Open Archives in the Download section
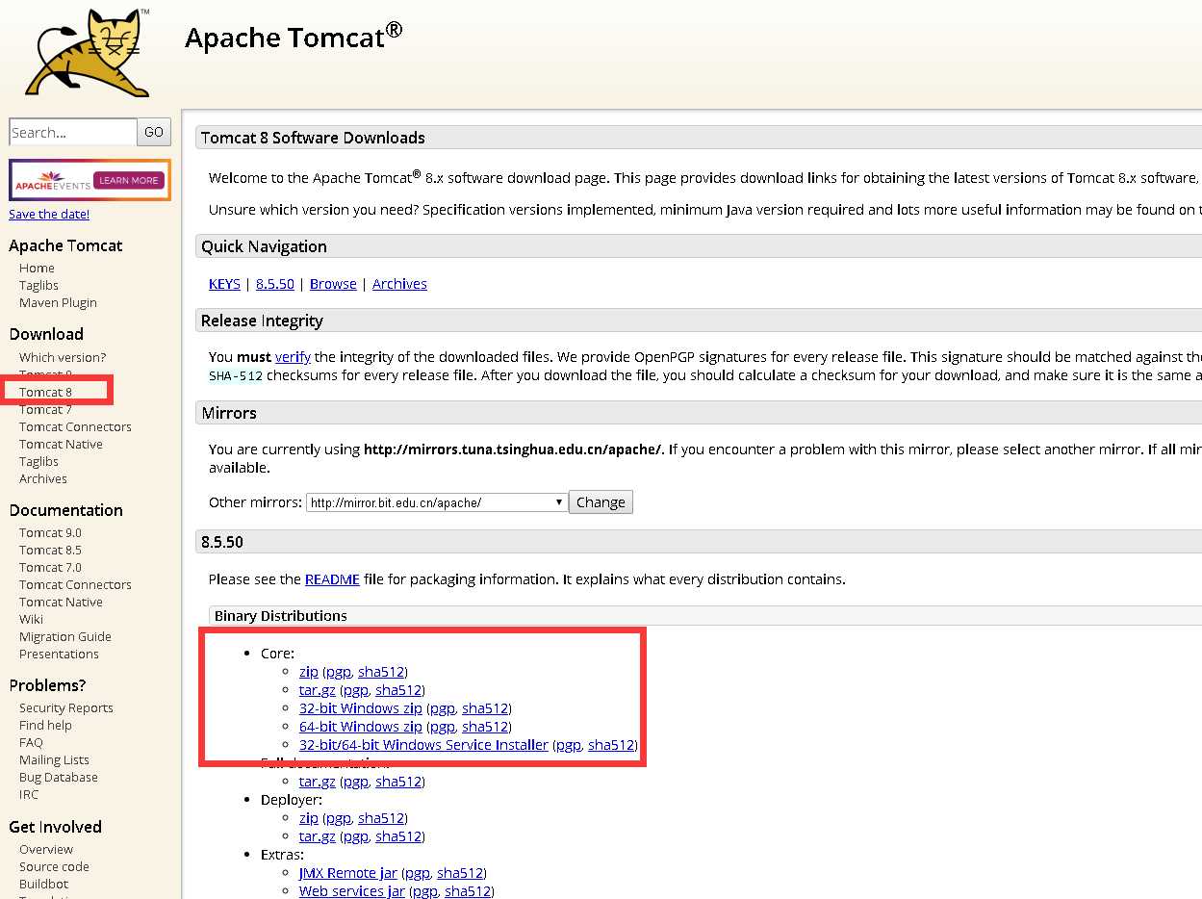This screenshot has height=899, width=1202. (43, 478)
